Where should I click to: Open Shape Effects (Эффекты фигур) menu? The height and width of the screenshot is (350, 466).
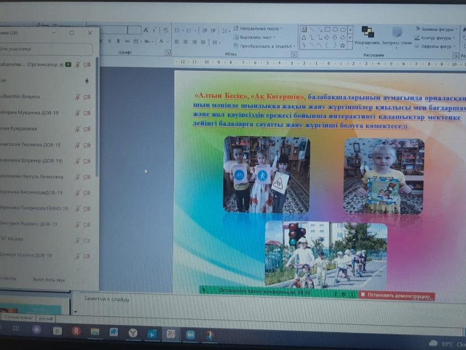point(437,47)
